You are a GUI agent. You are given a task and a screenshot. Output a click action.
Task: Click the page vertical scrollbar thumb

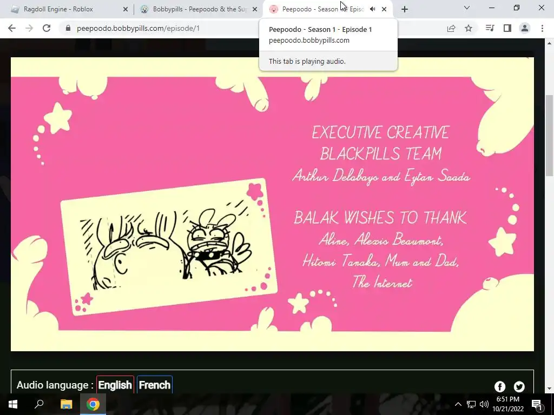tap(549, 135)
